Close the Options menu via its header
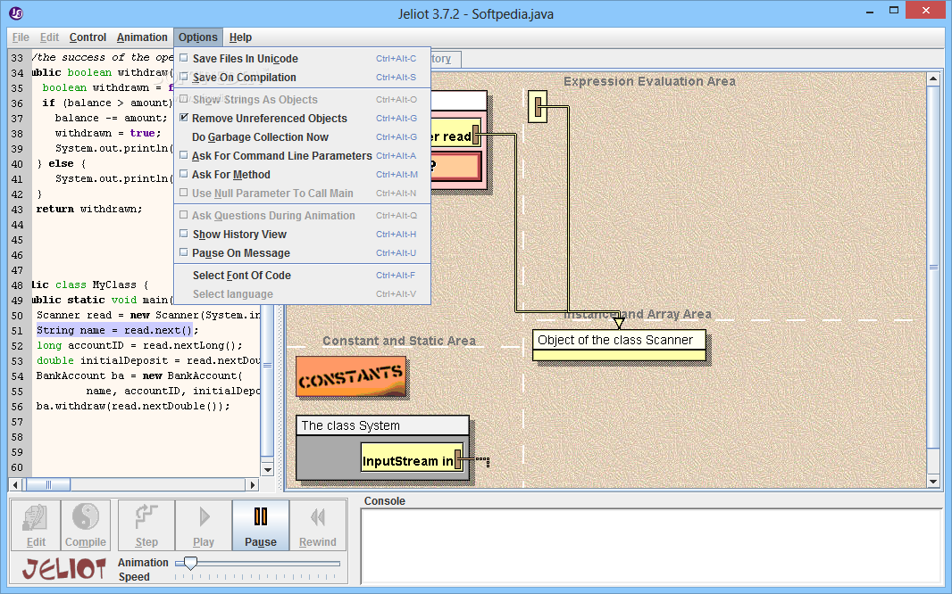This screenshot has width=952, height=594. tap(198, 37)
